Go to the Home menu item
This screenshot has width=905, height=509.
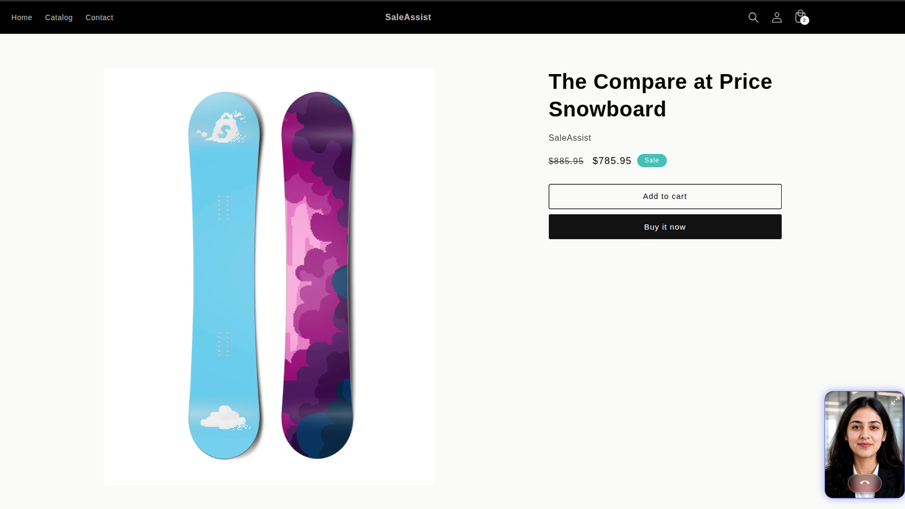pyautogui.click(x=21, y=18)
